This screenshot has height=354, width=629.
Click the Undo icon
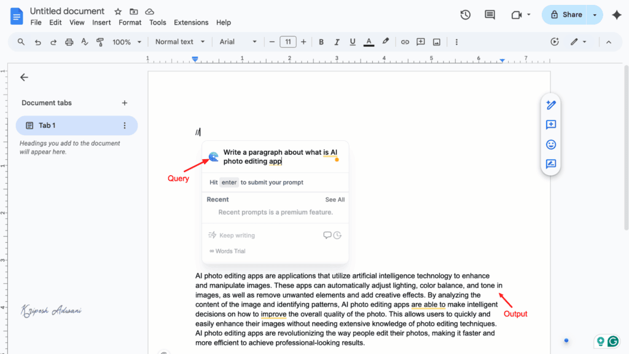[37, 42]
